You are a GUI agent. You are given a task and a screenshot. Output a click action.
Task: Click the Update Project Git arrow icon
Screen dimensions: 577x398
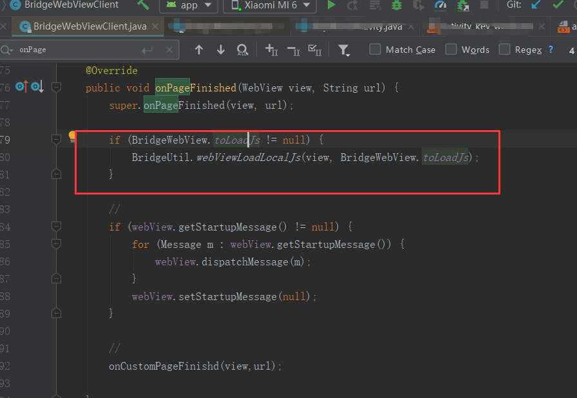tap(534, 5)
